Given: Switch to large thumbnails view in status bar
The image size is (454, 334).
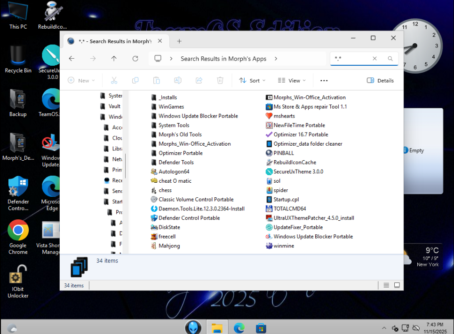Looking at the screenshot, I should coord(397,285).
